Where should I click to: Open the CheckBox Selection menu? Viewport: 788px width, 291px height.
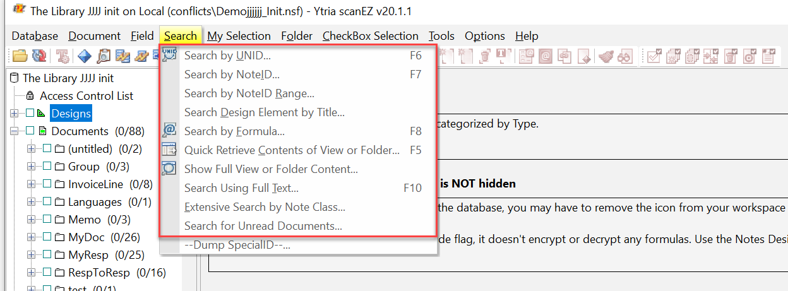point(370,36)
